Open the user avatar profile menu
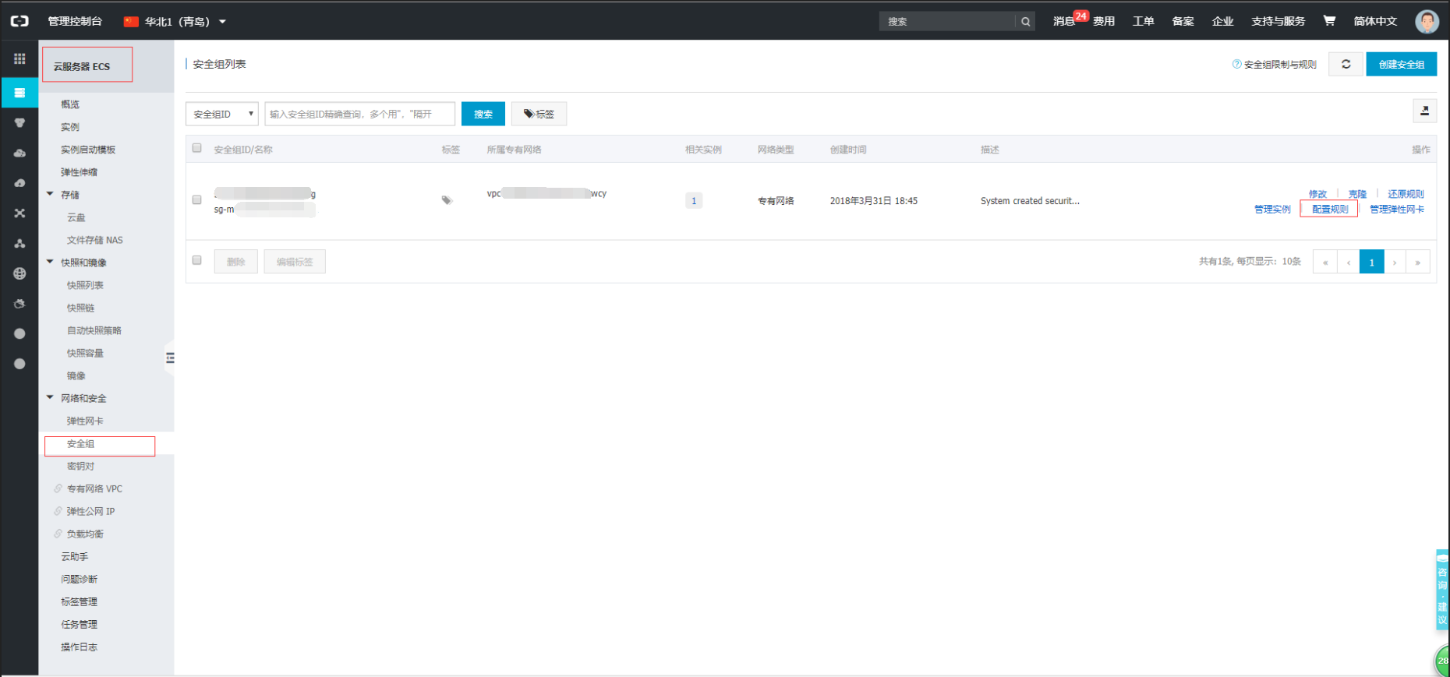The image size is (1450, 677). pyautogui.click(x=1427, y=22)
